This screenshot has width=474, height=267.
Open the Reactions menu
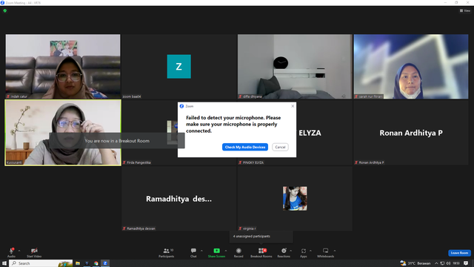pos(284,252)
